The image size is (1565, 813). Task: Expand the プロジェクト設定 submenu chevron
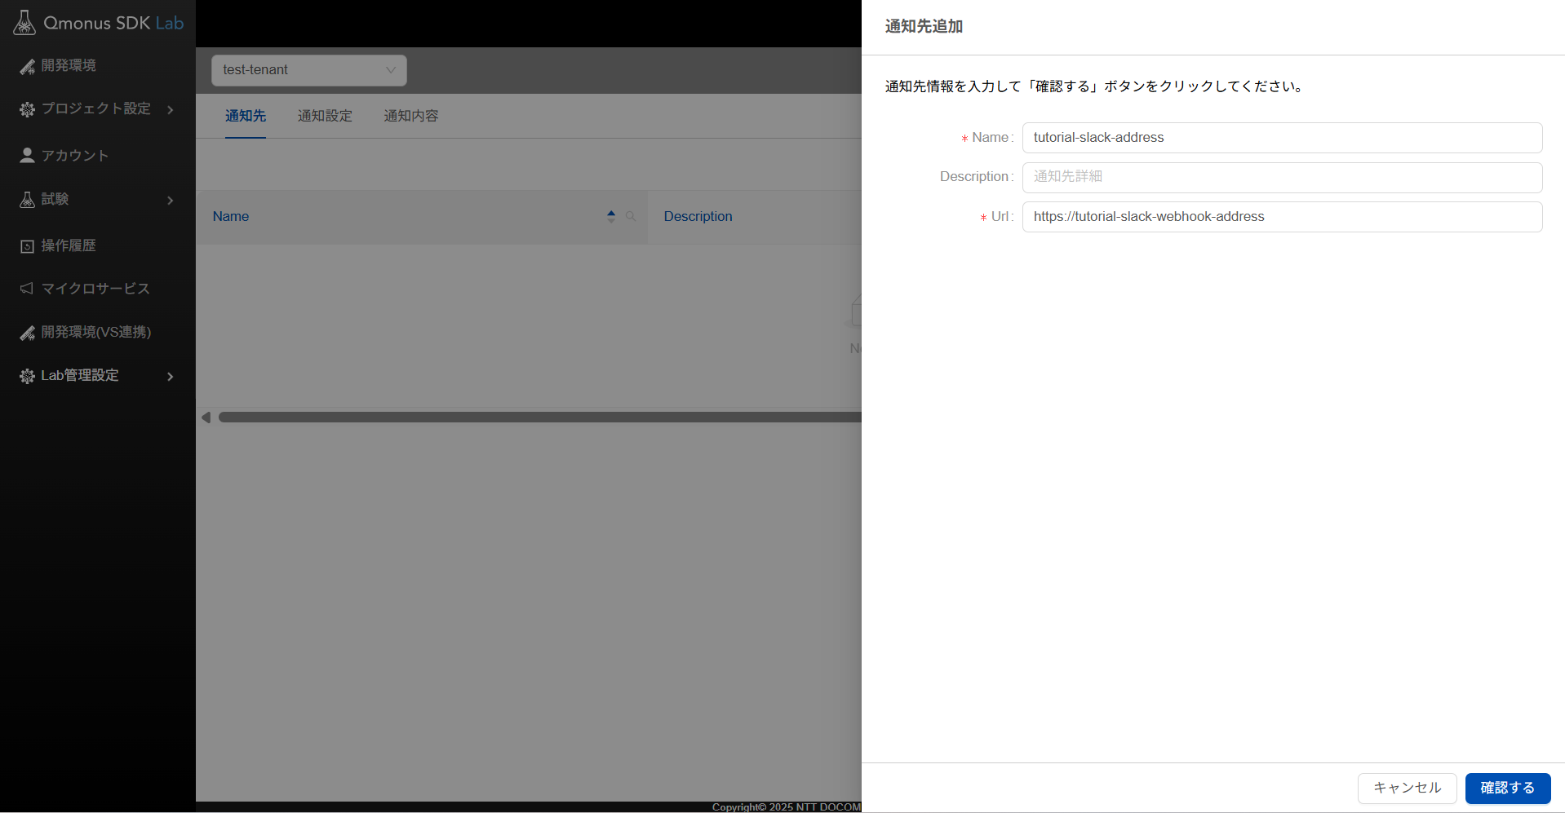171,109
